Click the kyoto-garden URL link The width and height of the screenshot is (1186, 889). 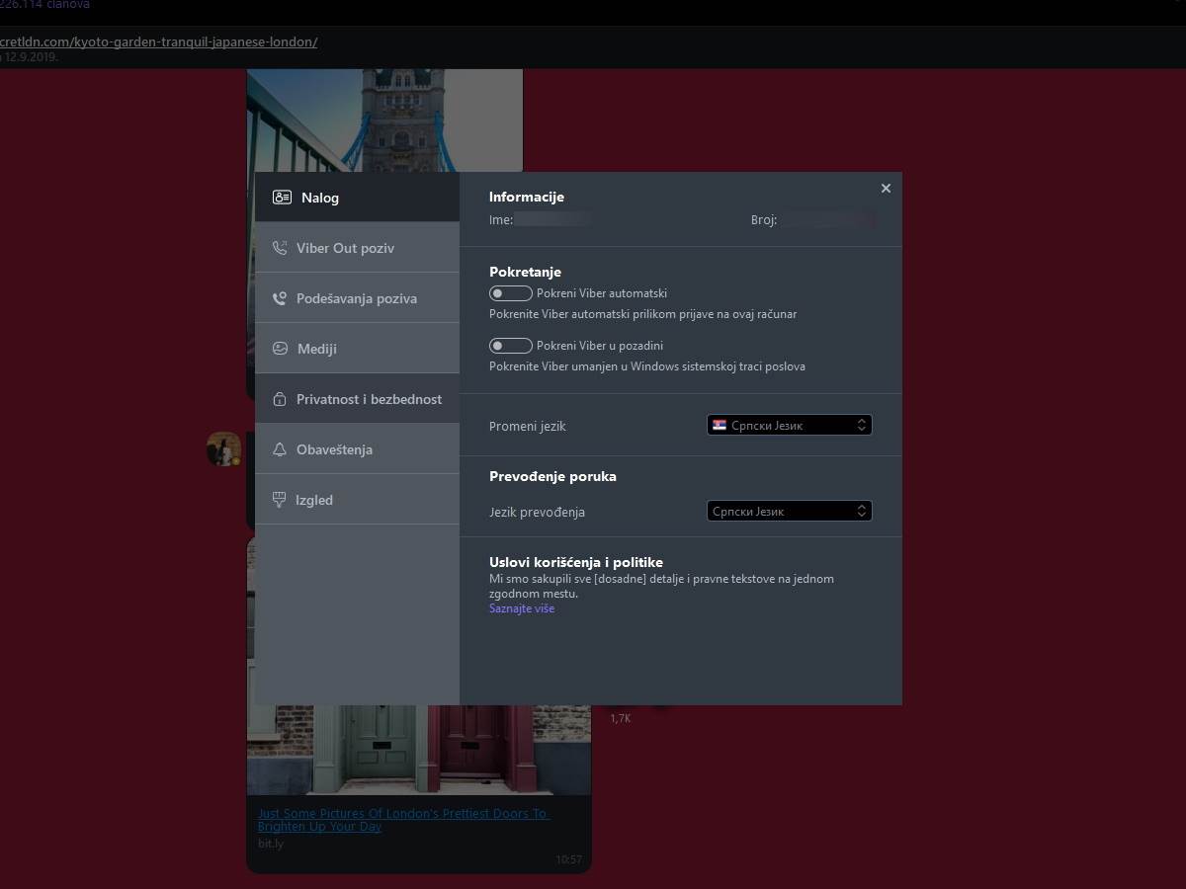(158, 42)
